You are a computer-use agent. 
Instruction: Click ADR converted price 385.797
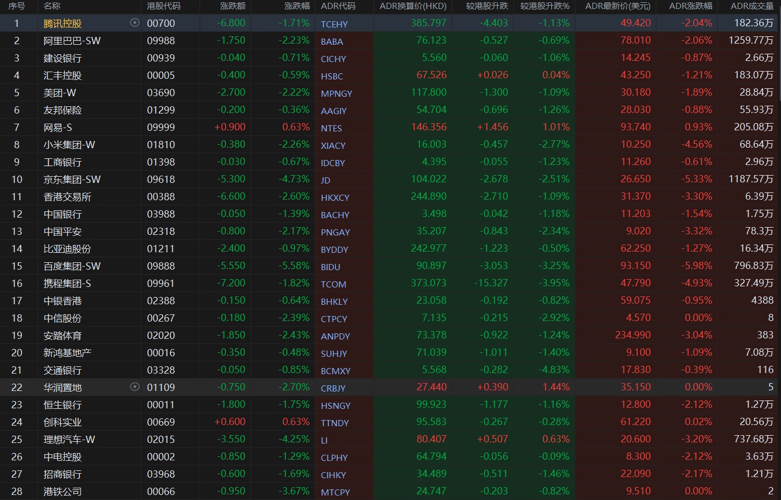coord(429,23)
